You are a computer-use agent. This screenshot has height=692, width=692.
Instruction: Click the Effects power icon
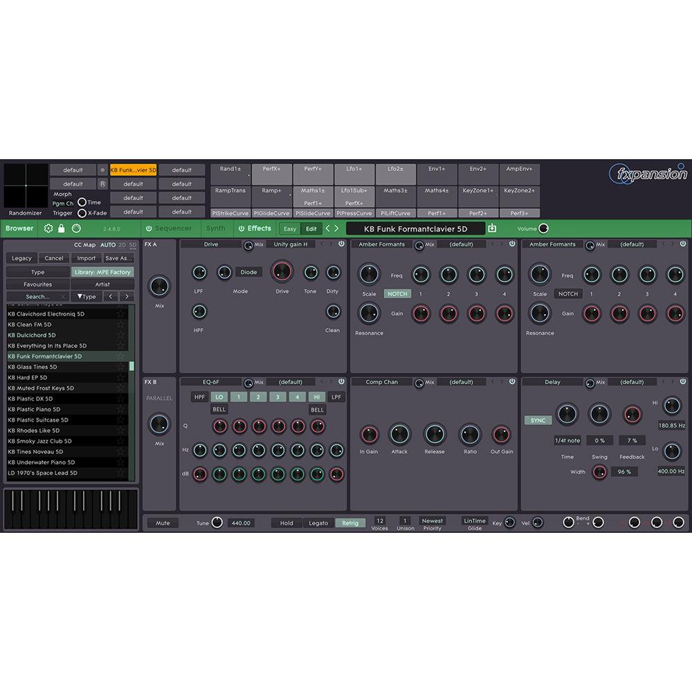click(242, 228)
